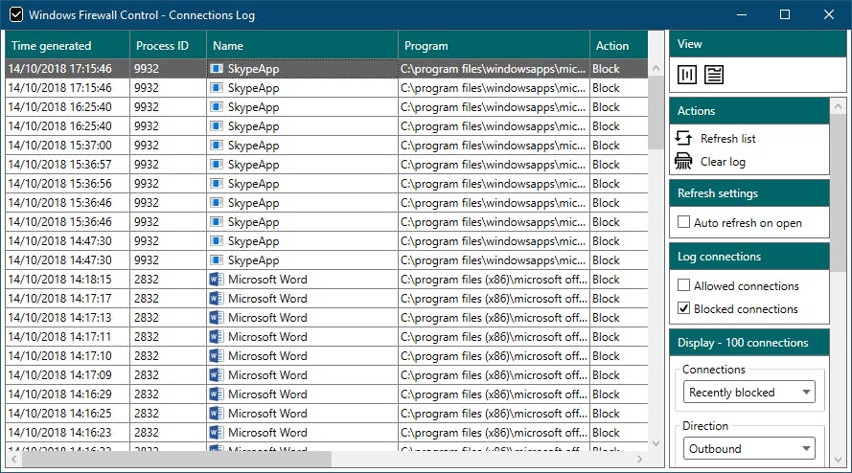Image resolution: width=852 pixels, height=473 pixels.
Task: Click program path in 14:18:15 row
Action: coord(494,280)
